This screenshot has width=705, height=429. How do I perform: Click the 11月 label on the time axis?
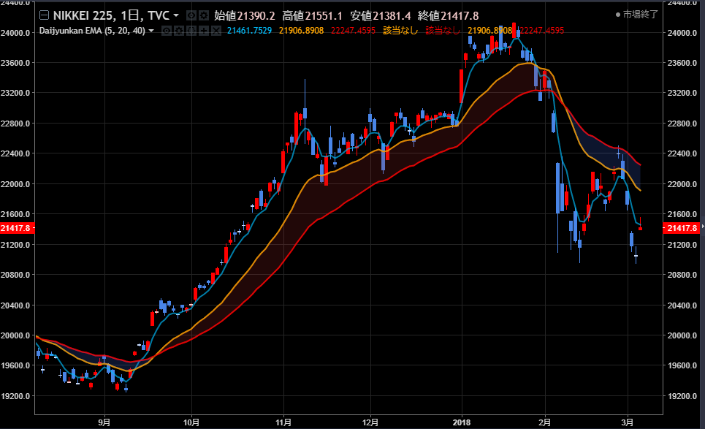pos(283,422)
